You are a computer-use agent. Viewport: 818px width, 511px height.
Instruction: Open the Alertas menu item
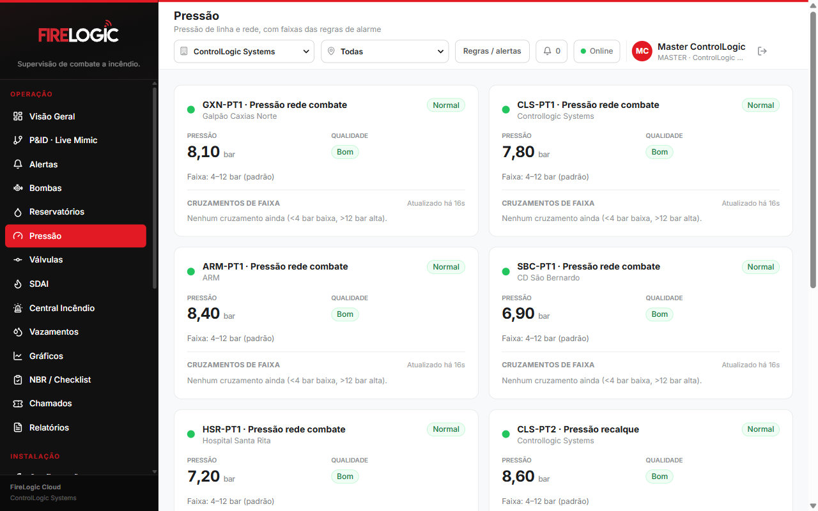pyautogui.click(x=75, y=164)
